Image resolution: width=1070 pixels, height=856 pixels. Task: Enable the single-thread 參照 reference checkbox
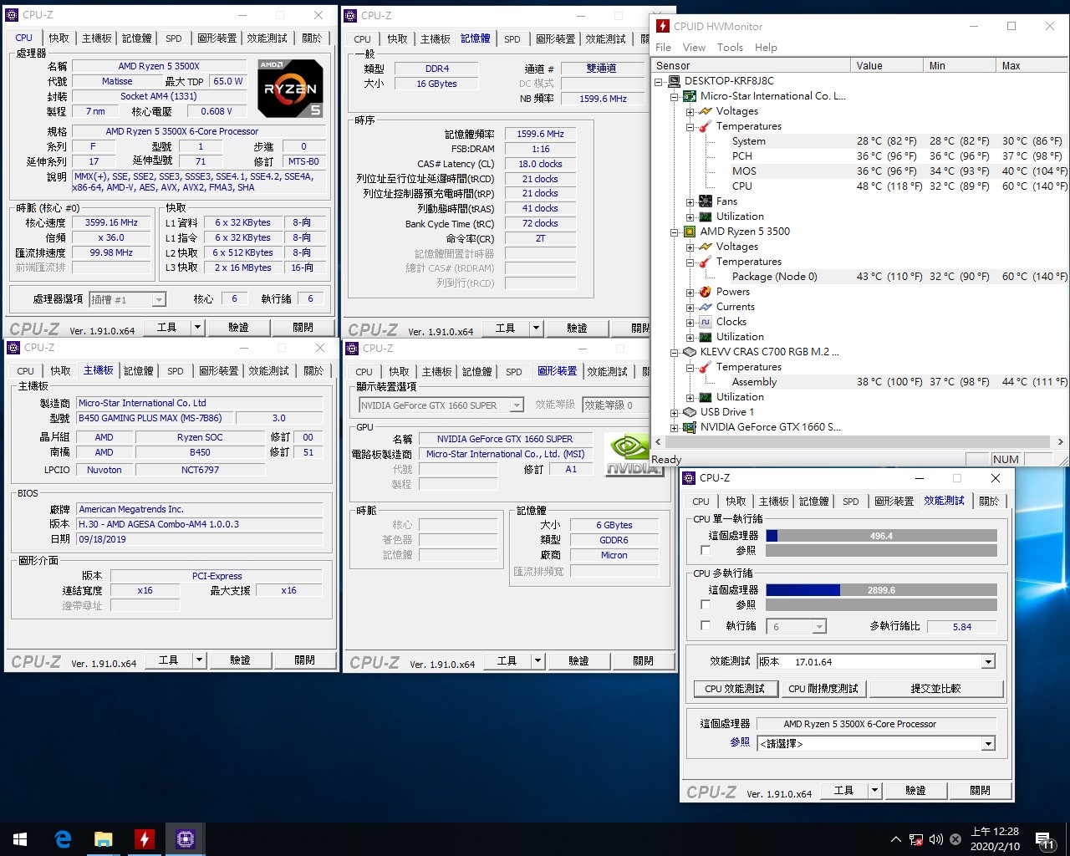coord(706,551)
